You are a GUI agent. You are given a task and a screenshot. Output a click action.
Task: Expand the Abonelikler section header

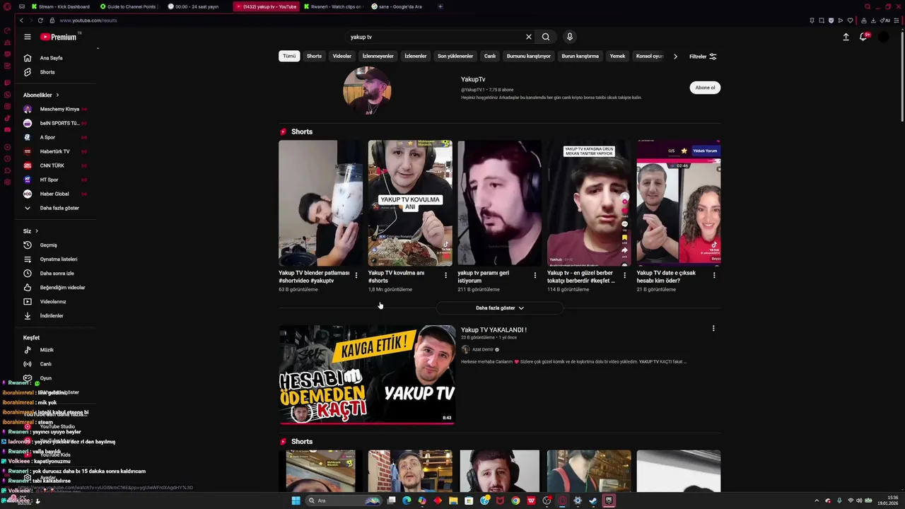[x=41, y=95]
